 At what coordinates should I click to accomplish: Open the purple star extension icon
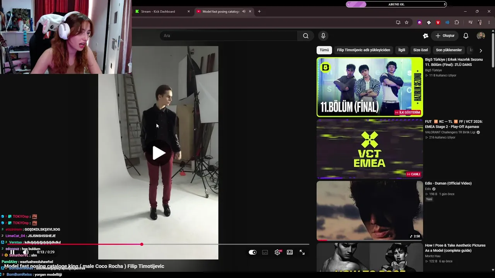[420, 22]
